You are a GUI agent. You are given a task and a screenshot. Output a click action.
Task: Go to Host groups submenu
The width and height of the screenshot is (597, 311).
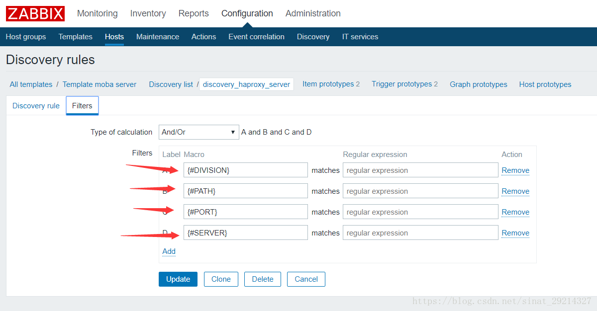[26, 37]
